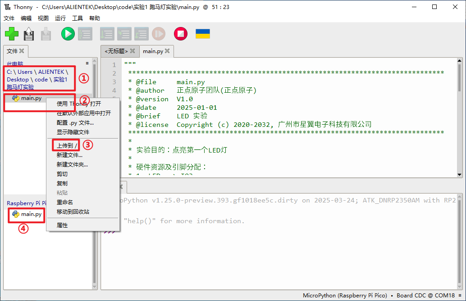
Task: Create a new file with the green plus icon
Action: (12, 34)
